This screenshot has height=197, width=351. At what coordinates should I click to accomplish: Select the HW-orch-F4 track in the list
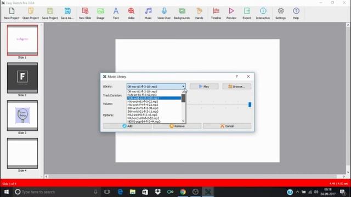[154, 105]
